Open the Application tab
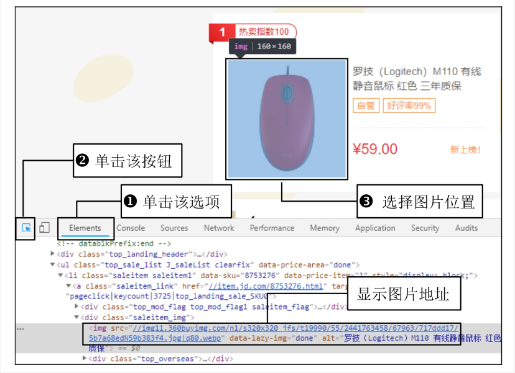The image size is (515, 373). [x=375, y=228]
